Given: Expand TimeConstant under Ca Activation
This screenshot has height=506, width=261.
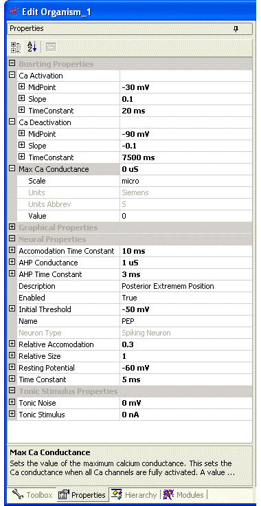Looking at the screenshot, I should (x=21, y=110).
